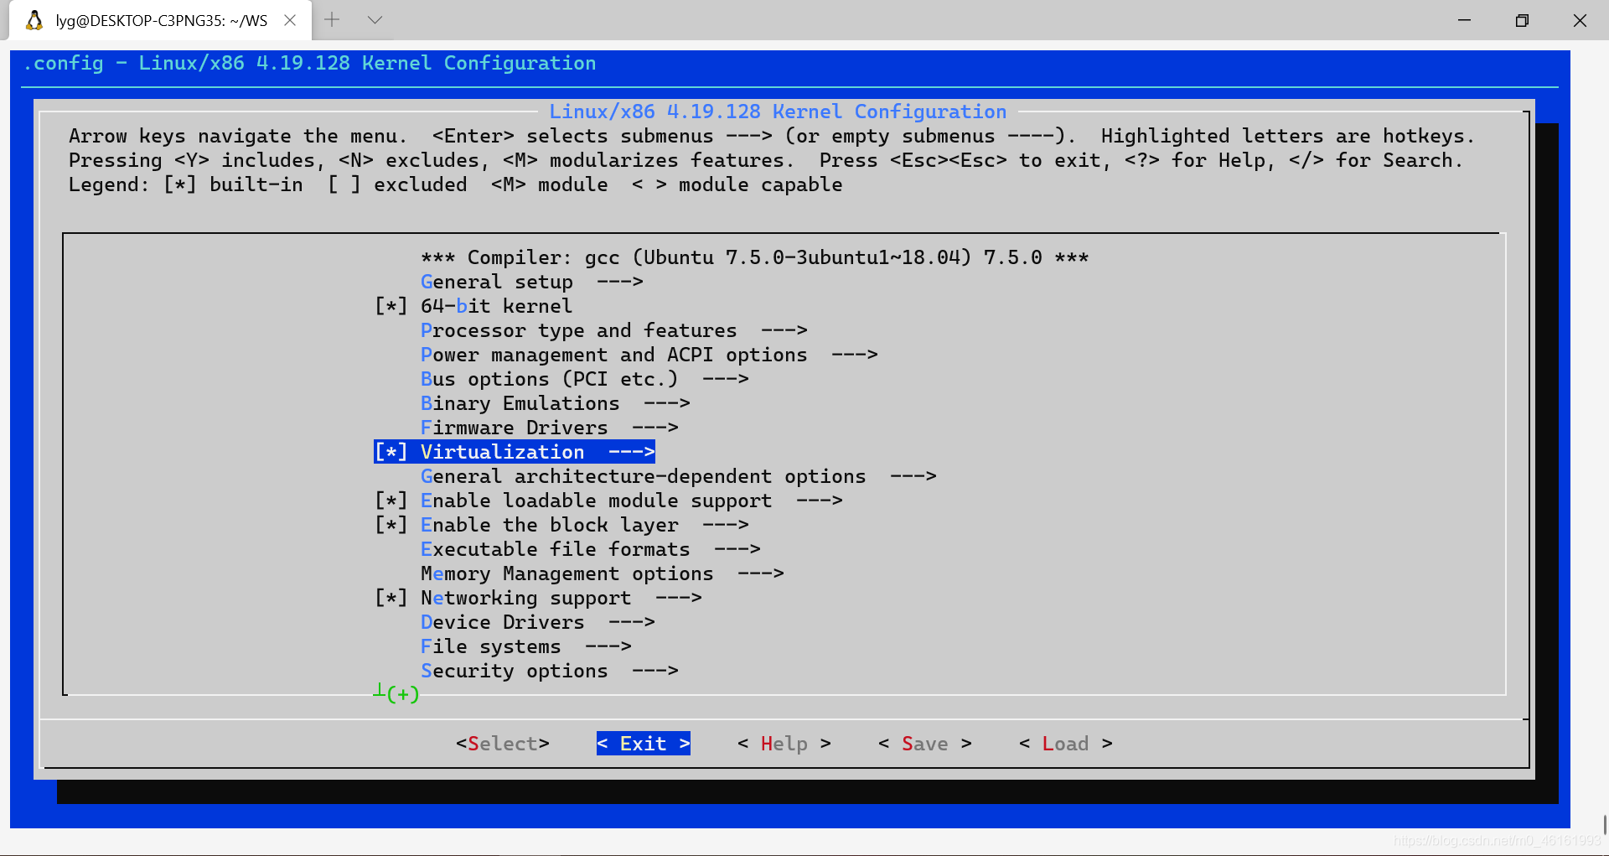Close the terminal window
This screenshot has height=856, width=1609.
tap(1580, 20)
